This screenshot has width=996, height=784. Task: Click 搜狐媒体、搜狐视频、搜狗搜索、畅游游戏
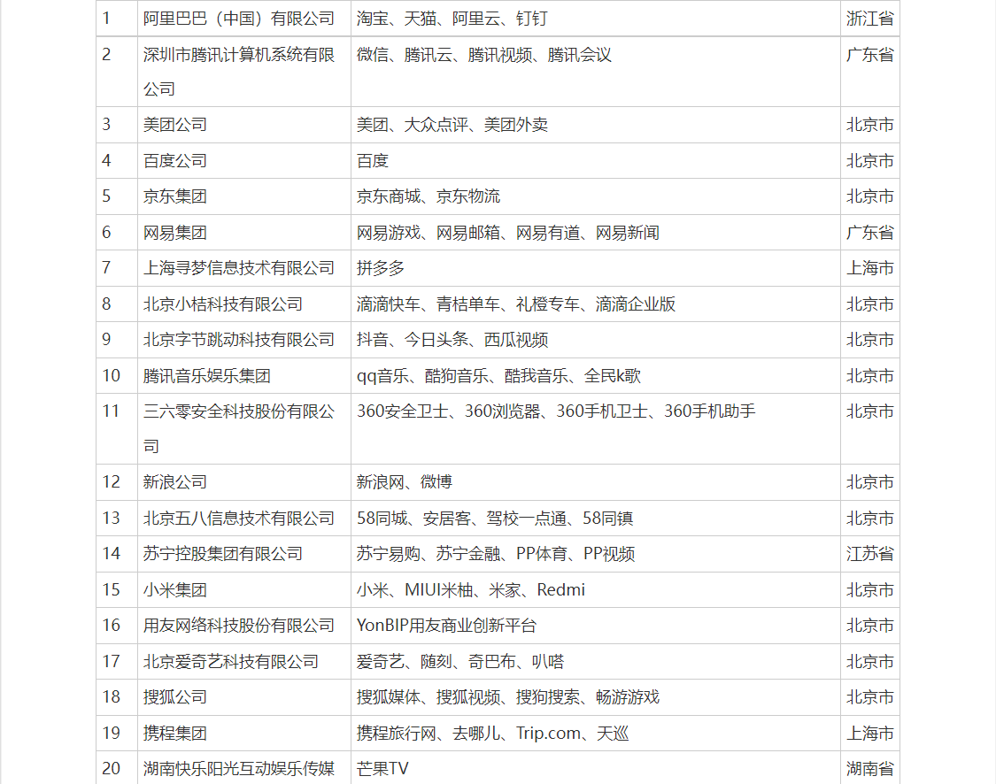pos(507,697)
